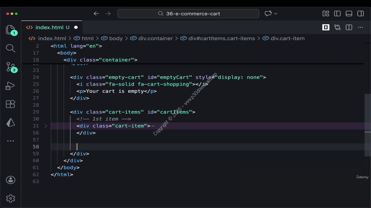Toggle the primary sidebar layout button
This screenshot has width=371, height=208.
337,14
